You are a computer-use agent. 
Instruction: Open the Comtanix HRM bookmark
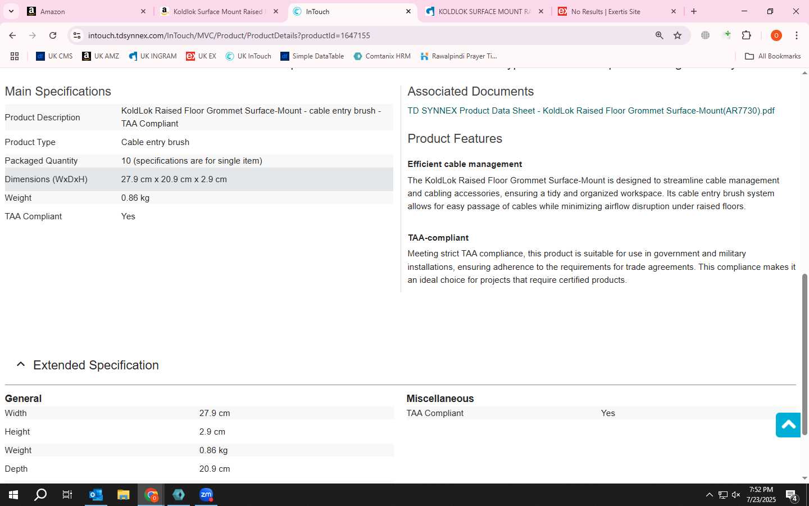pos(382,56)
